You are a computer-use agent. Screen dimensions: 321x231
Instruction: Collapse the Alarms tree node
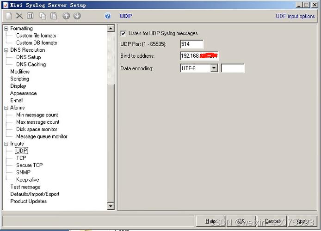[6, 108]
